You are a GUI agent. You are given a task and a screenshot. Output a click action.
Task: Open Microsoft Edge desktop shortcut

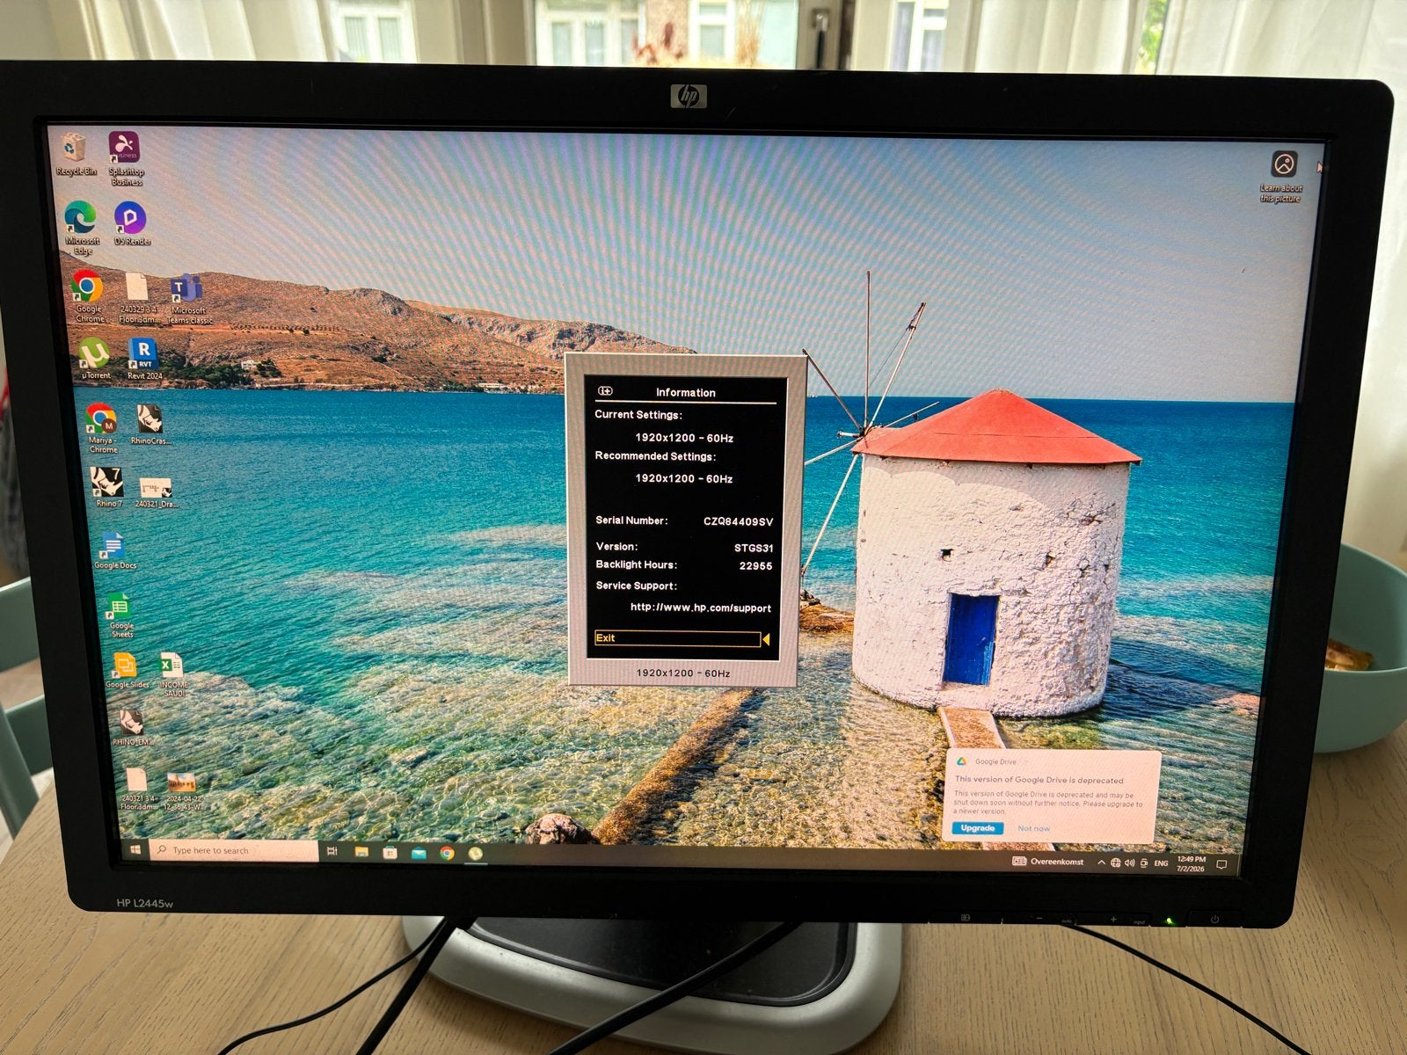(81, 227)
